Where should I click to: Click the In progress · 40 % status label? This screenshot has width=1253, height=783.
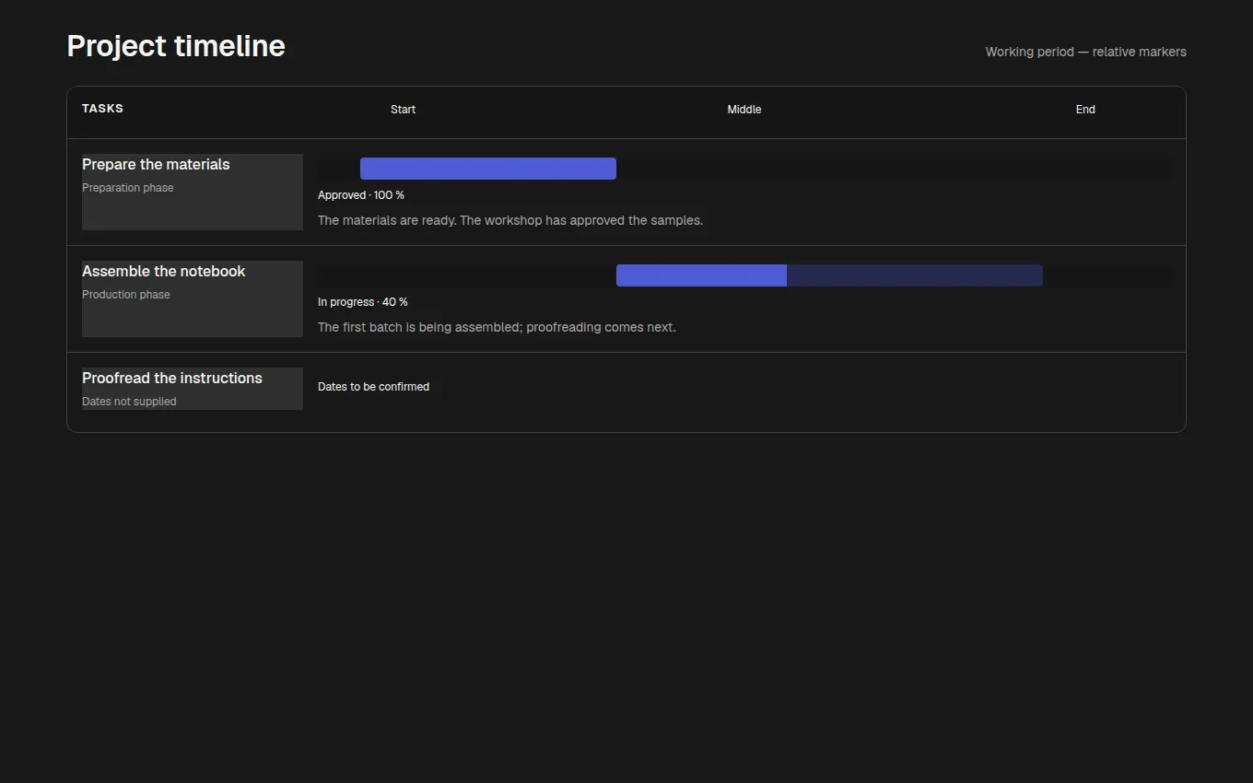click(363, 302)
